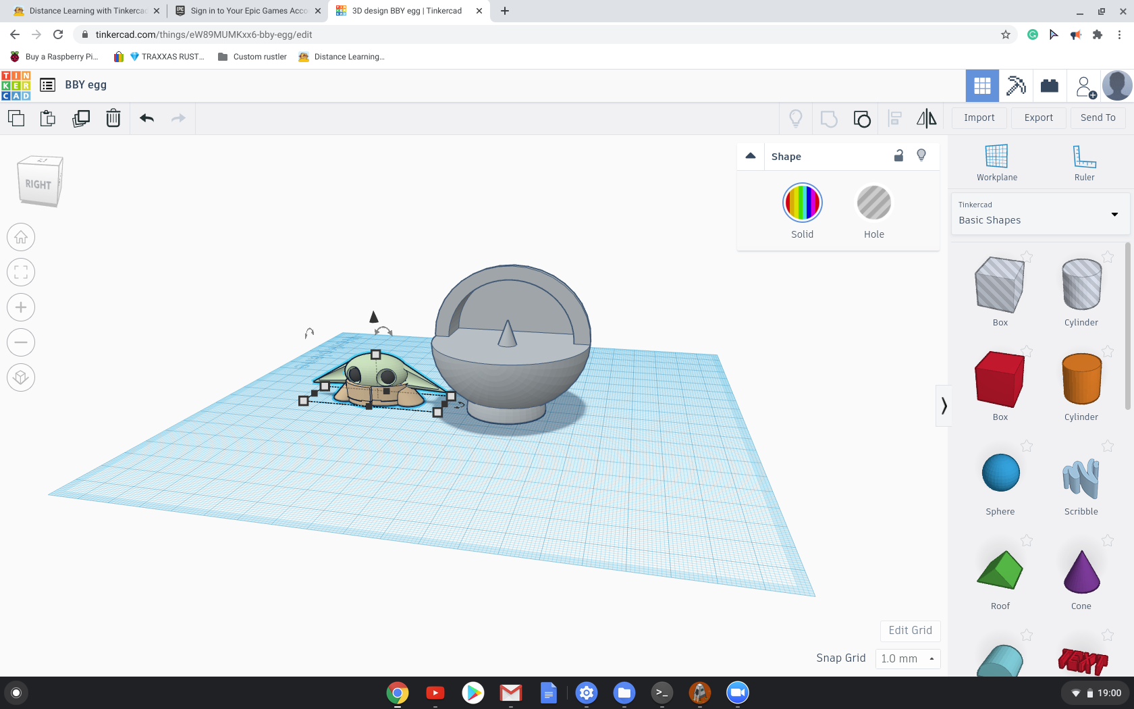Click the BBY egg design name
The height and width of the screenshot is (709, 1134).
coord(86,85)
